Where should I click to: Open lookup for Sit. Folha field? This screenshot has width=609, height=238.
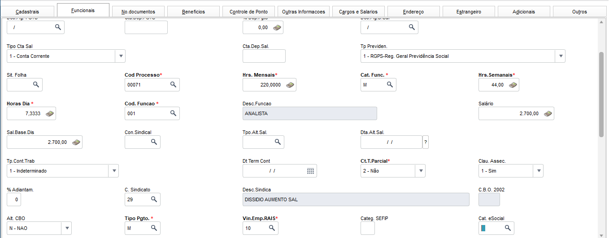tap(36, 84)
